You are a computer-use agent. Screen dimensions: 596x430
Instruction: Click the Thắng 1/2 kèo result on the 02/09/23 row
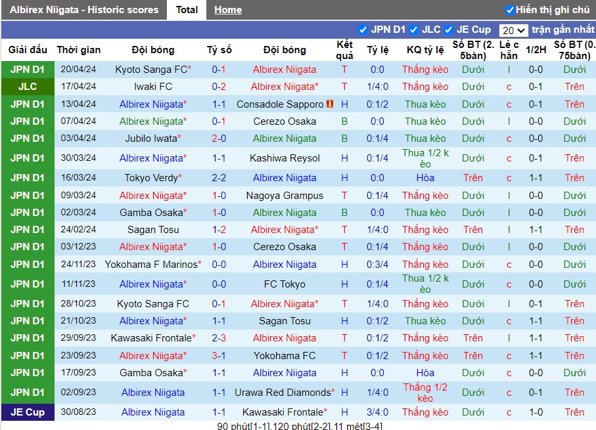click(425, 393)
